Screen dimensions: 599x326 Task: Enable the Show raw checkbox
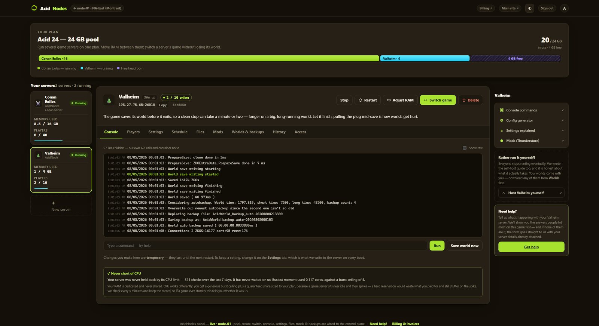(x=465, y=148)
